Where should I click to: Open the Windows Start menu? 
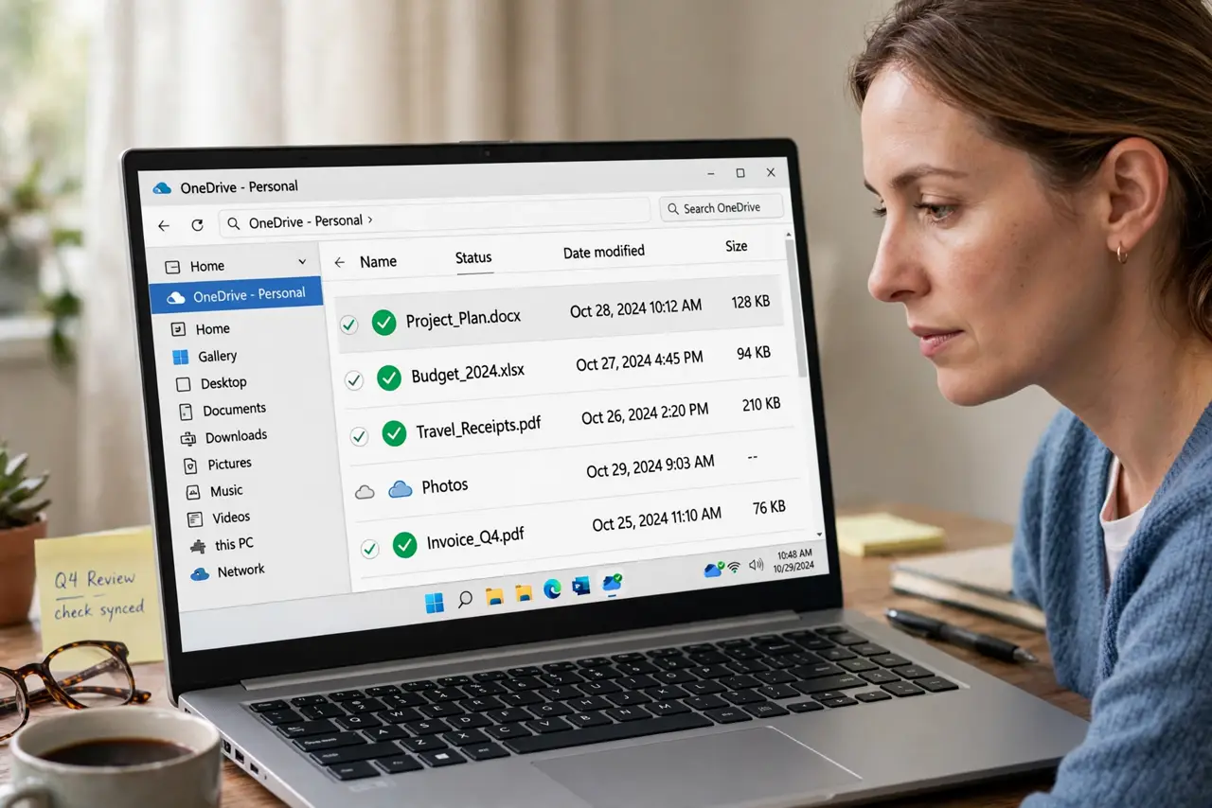pos(435,603)
